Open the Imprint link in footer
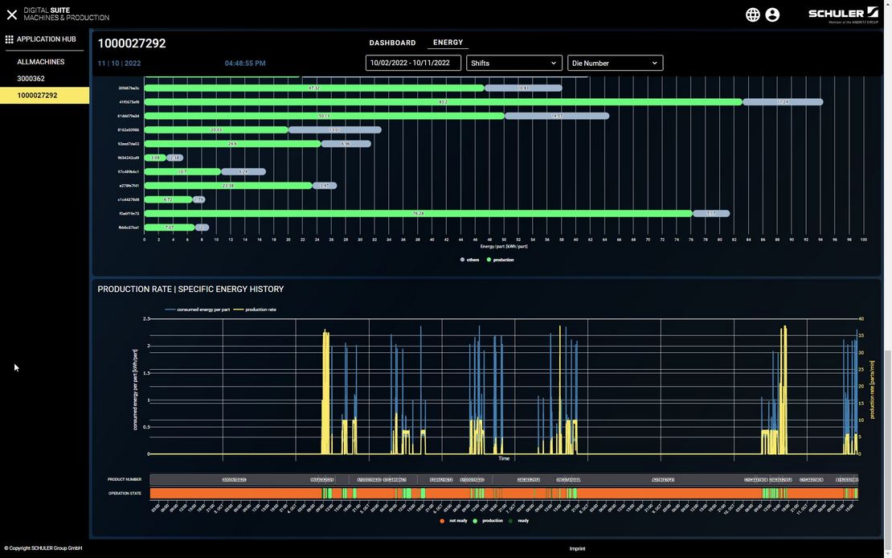 [x=577, y=548]
